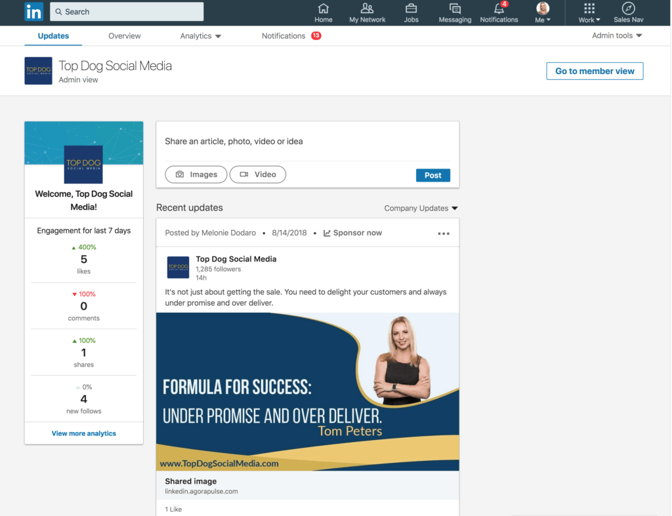Image resolution: width=672 pixels, height=516 pixels.
Task: Click the camera icon in Images button
Action: 180,174
